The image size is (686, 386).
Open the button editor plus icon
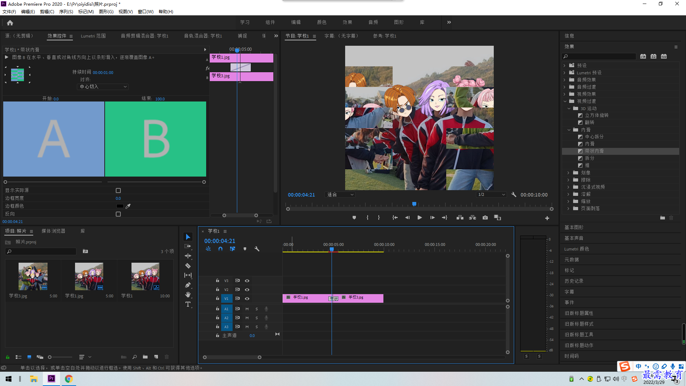(x=547, y=218)
